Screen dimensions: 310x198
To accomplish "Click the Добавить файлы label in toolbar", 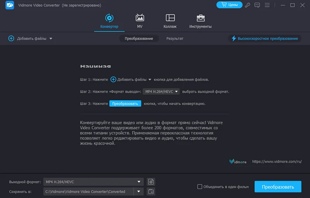I will pyautogui.click(x=32, y=39).
